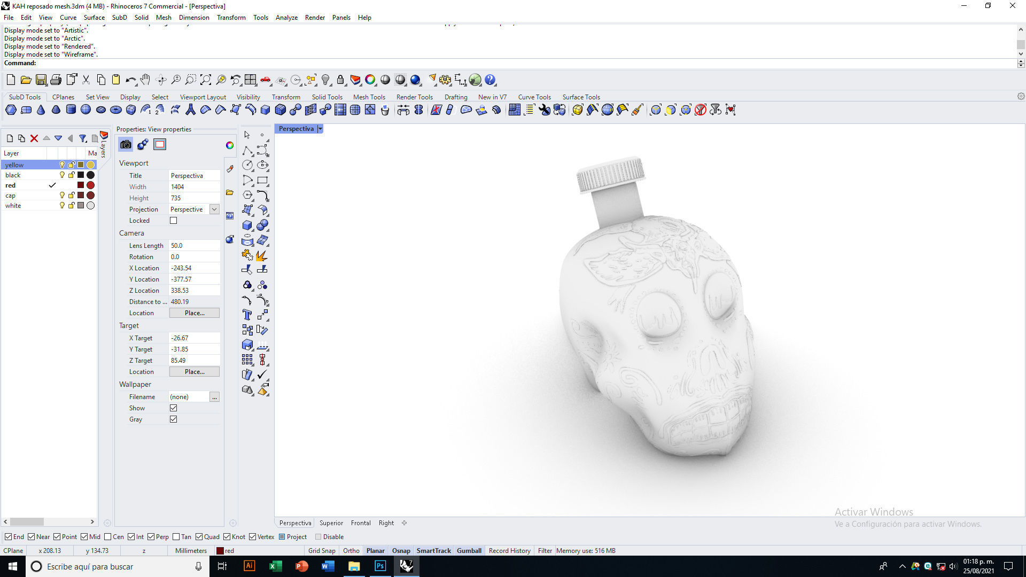The width and height of the screenshot is (1026, 577).
Task: Add a new viewport tab with plus icon
Action: (404, 523)
